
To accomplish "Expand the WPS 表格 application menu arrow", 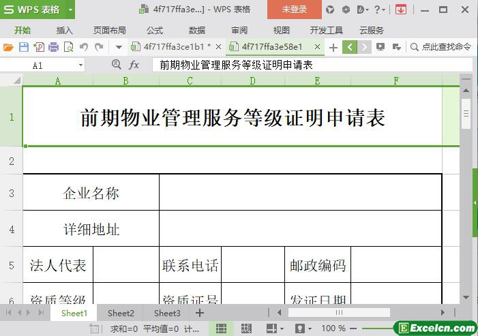I will pyautogui.click(x=70, y=10).
